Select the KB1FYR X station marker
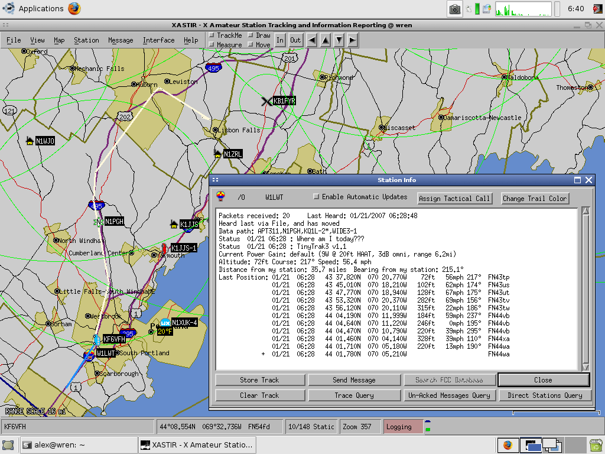Viewport: 605px width, 454px height. coord(266,102)
